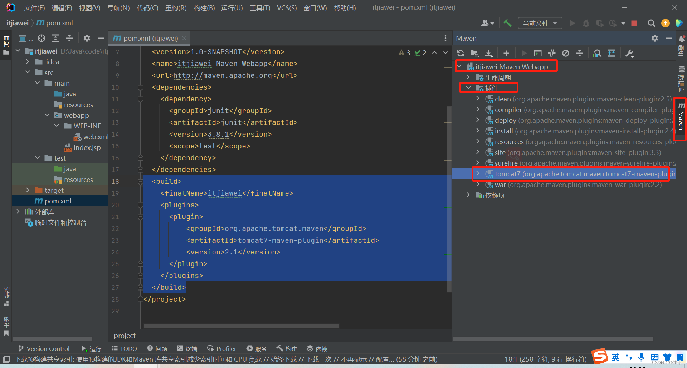Open the 问题 problems tool window
The width and height of the screenshot is (687, 368).
pos(157,349)
